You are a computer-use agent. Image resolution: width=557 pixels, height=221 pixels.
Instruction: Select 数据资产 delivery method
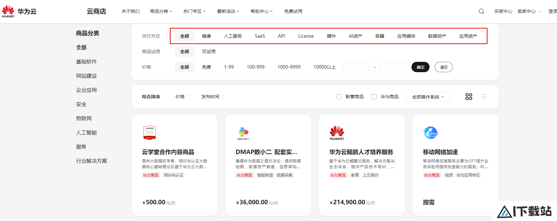coord(437,36)
